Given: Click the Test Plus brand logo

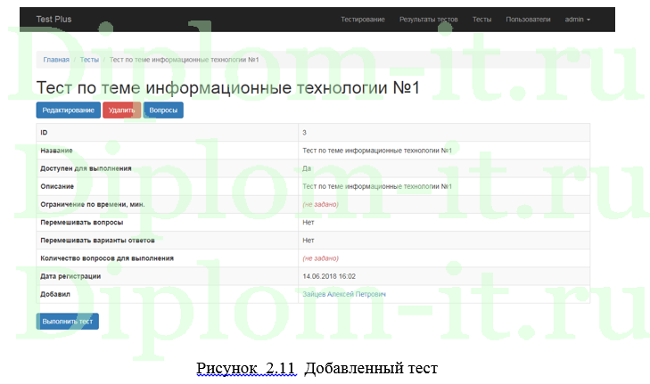Looking at the screenshot, I should coord(53,19).
